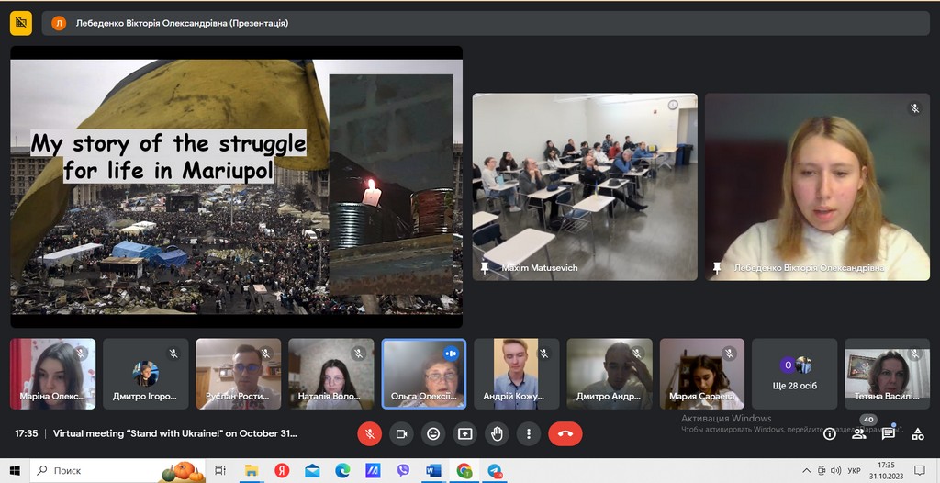The image size is (940, 483).
Task: Show the participants list of 40 people
Action: point(859,433)
